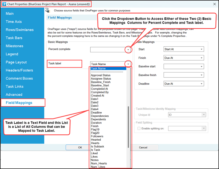Select Task Bars in the sidebar
Image resolution: width=219 pixels, height=169 pixels.
tap(14, 38)
